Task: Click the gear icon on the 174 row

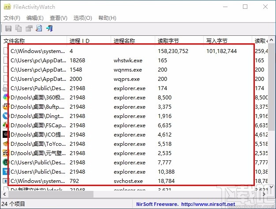Action: (x=5, y=89)
